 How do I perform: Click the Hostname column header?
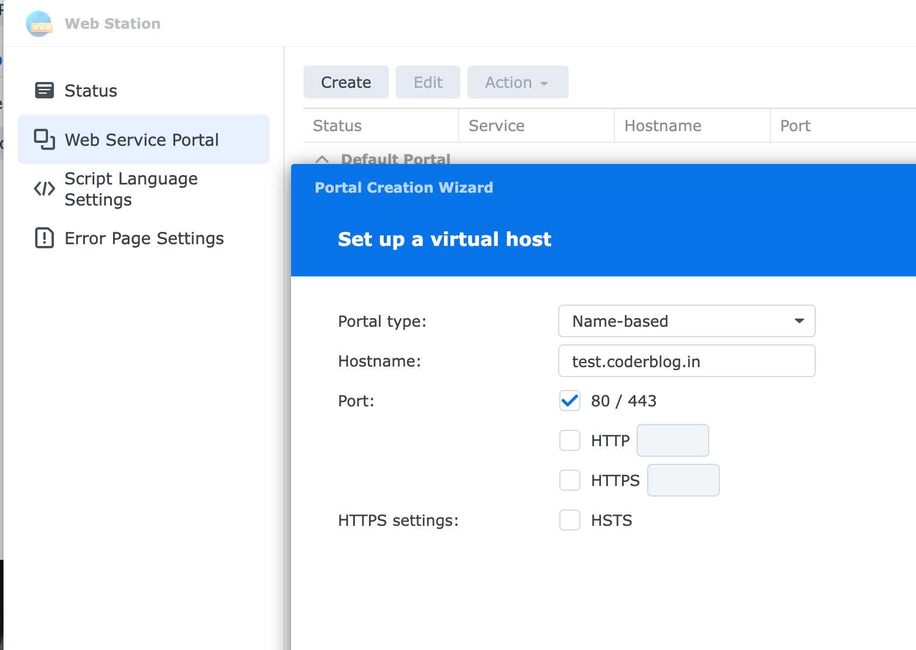663,126
